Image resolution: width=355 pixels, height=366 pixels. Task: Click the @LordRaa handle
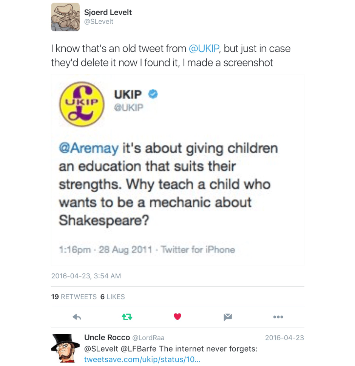pyautogui.click(x=148, y=338)
